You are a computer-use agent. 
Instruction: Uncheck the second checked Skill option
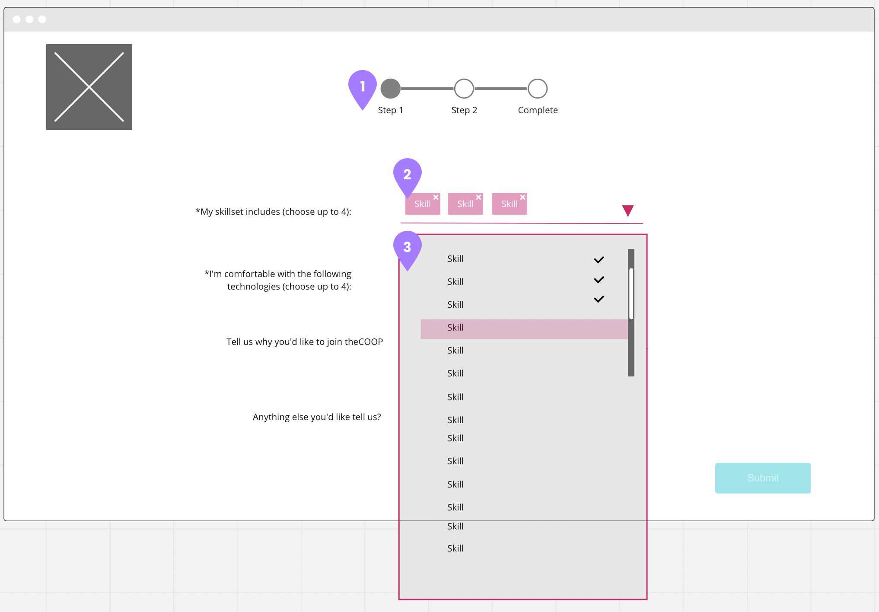coord(599,280)
